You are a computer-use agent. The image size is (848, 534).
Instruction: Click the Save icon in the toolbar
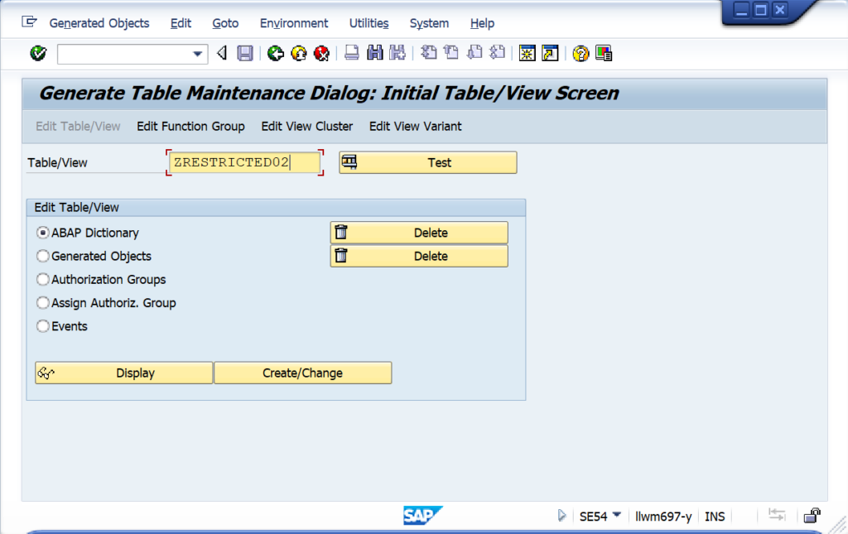coord(243,53)
